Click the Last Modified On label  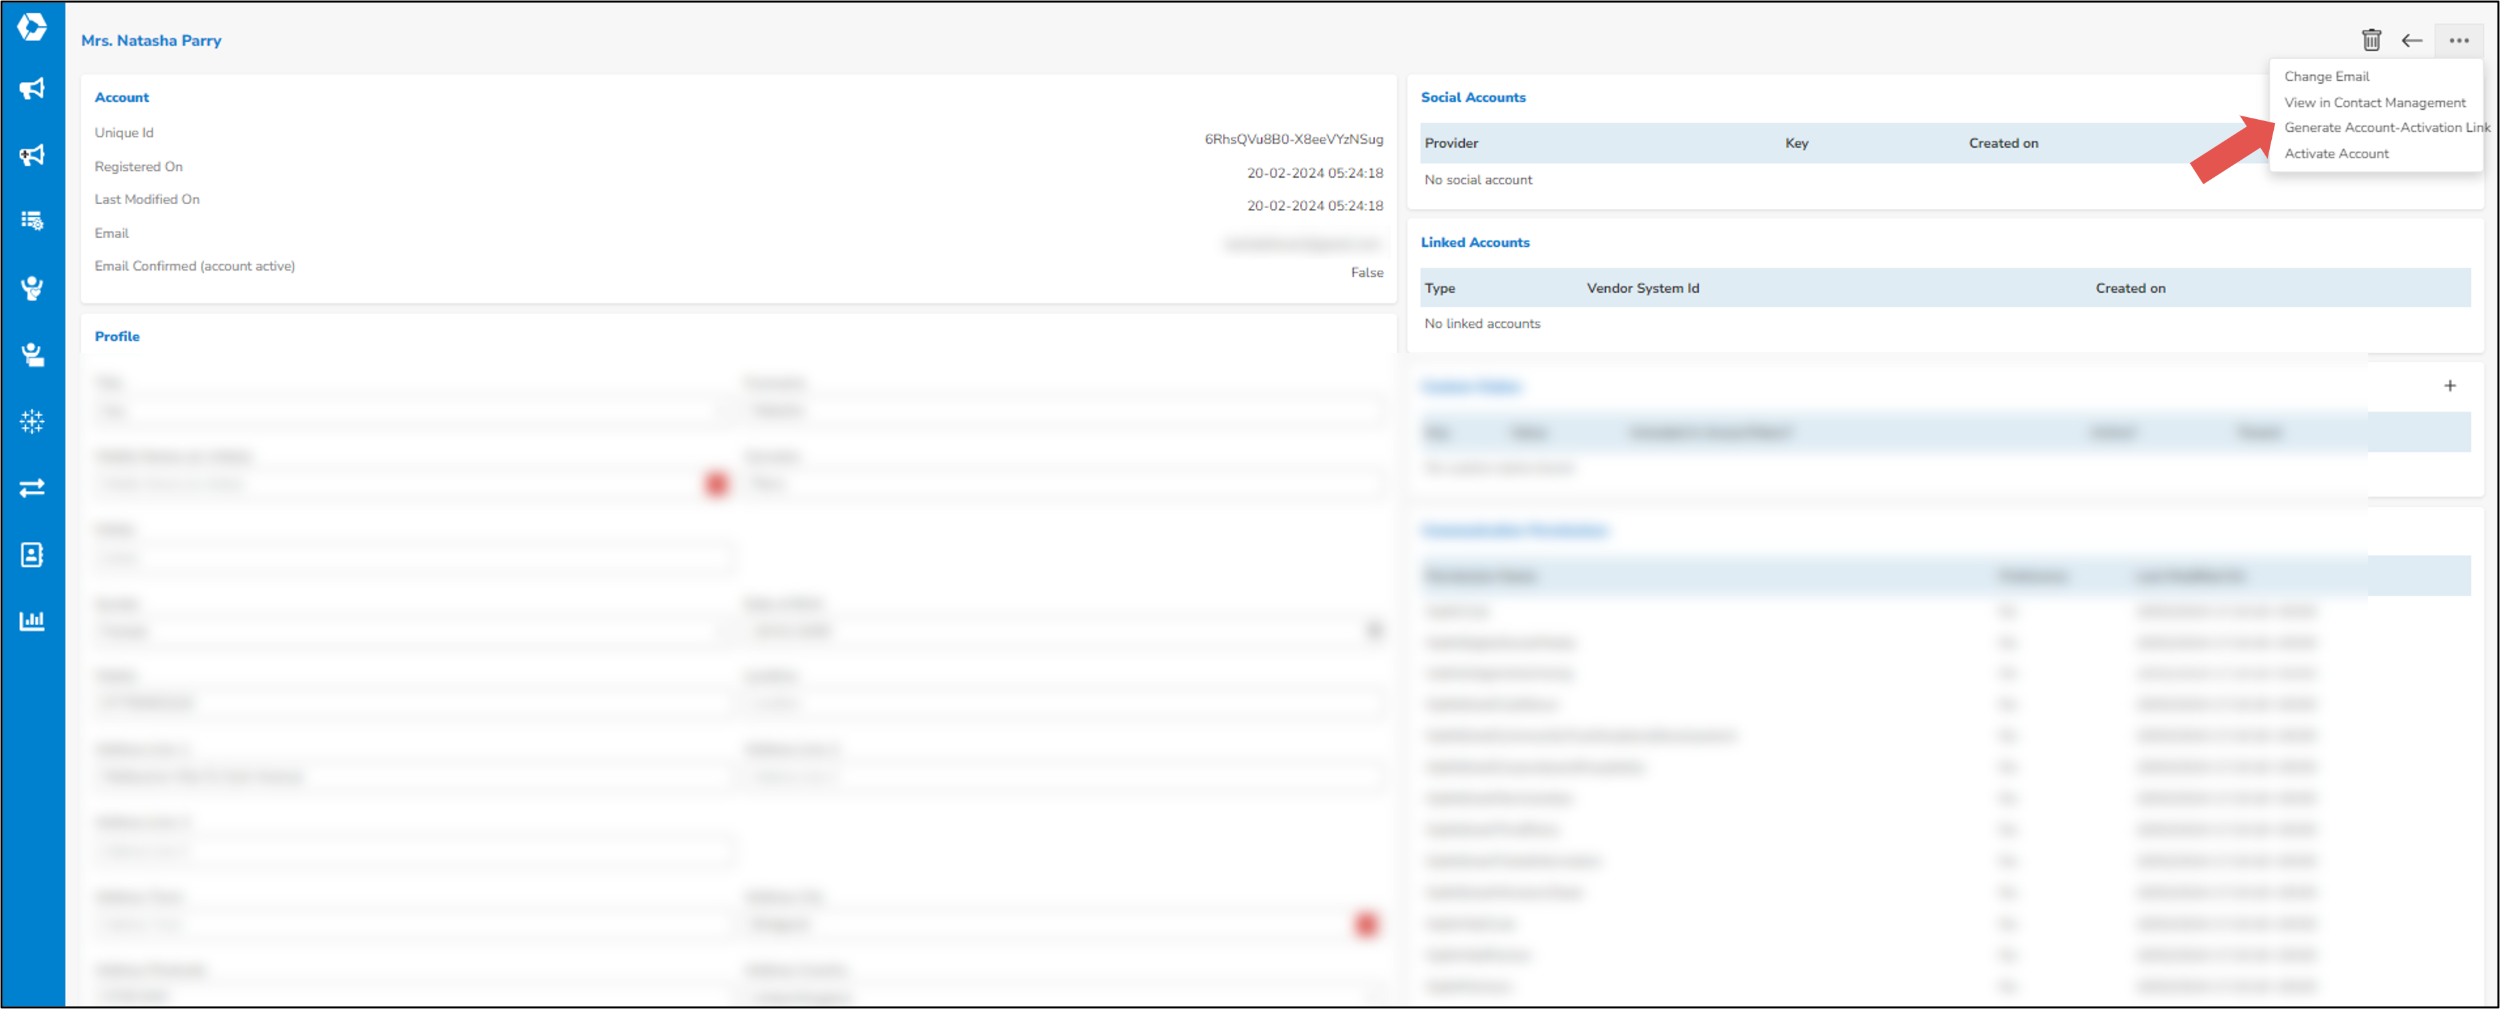[146, 199]
